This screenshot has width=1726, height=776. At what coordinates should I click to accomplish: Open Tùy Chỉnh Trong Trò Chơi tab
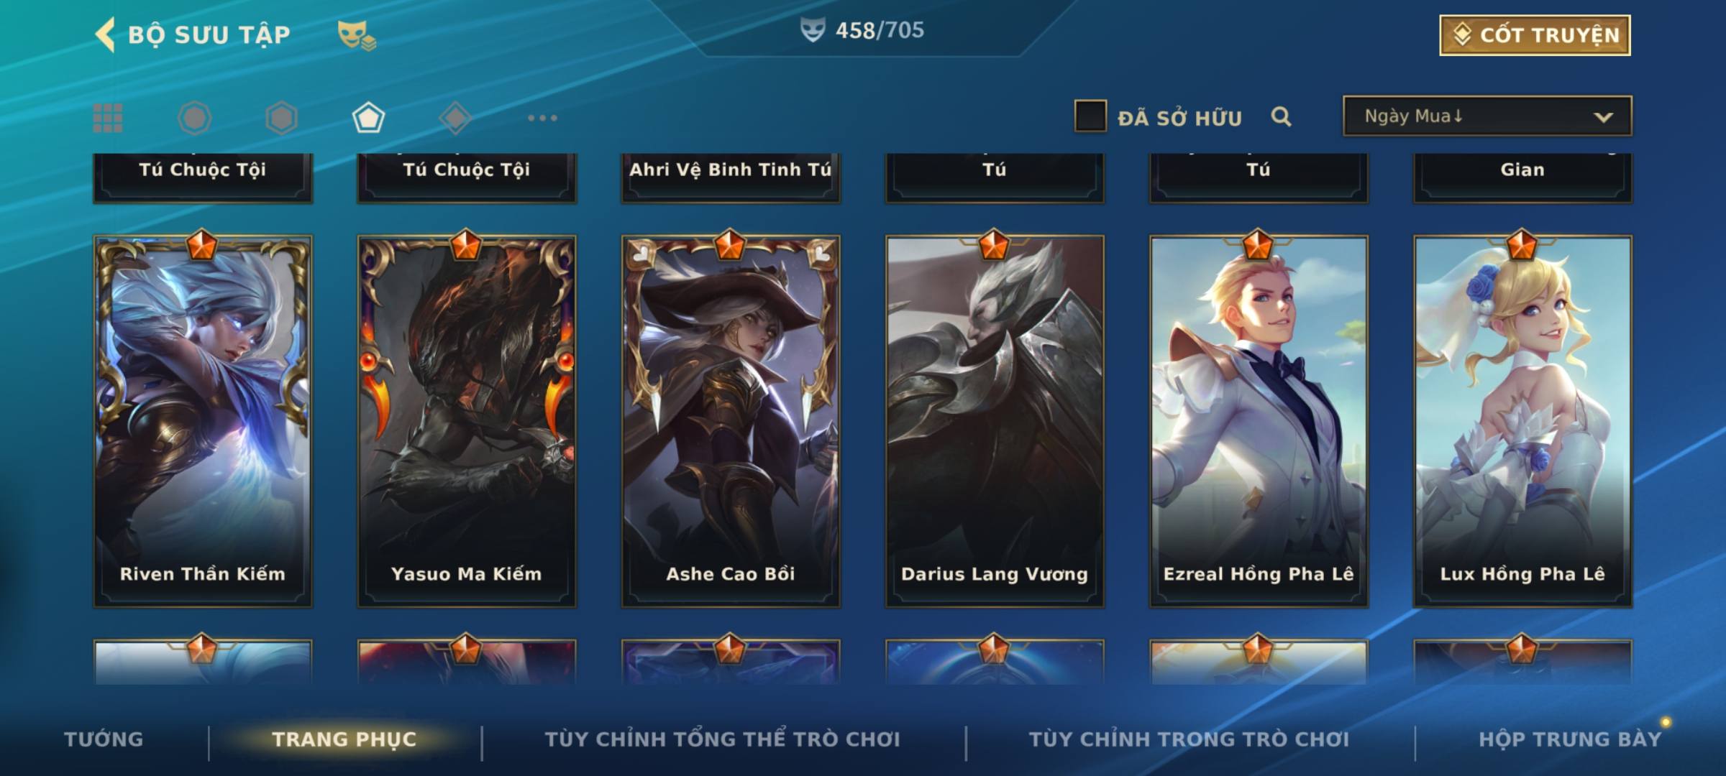(1189, 739)
